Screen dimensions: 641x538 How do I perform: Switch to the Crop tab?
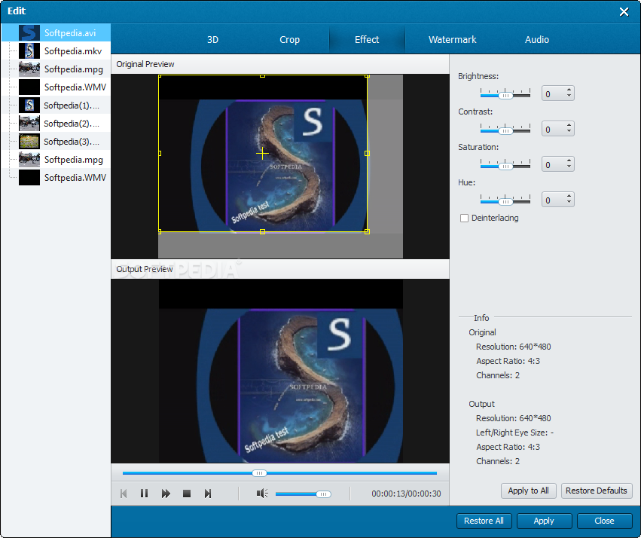289,40
